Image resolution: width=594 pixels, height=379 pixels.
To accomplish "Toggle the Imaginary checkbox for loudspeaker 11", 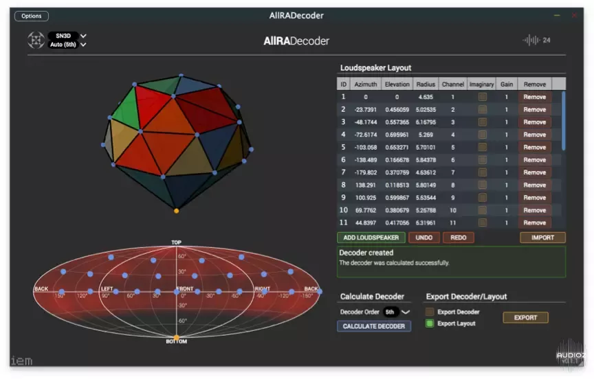I will [482, 222].
